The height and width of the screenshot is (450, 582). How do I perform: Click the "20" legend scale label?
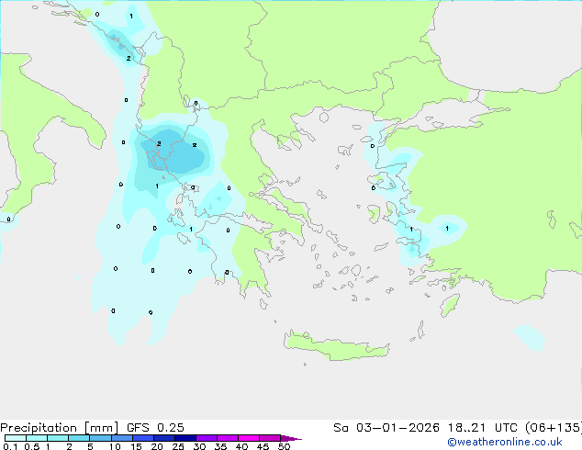pos(157,446)
